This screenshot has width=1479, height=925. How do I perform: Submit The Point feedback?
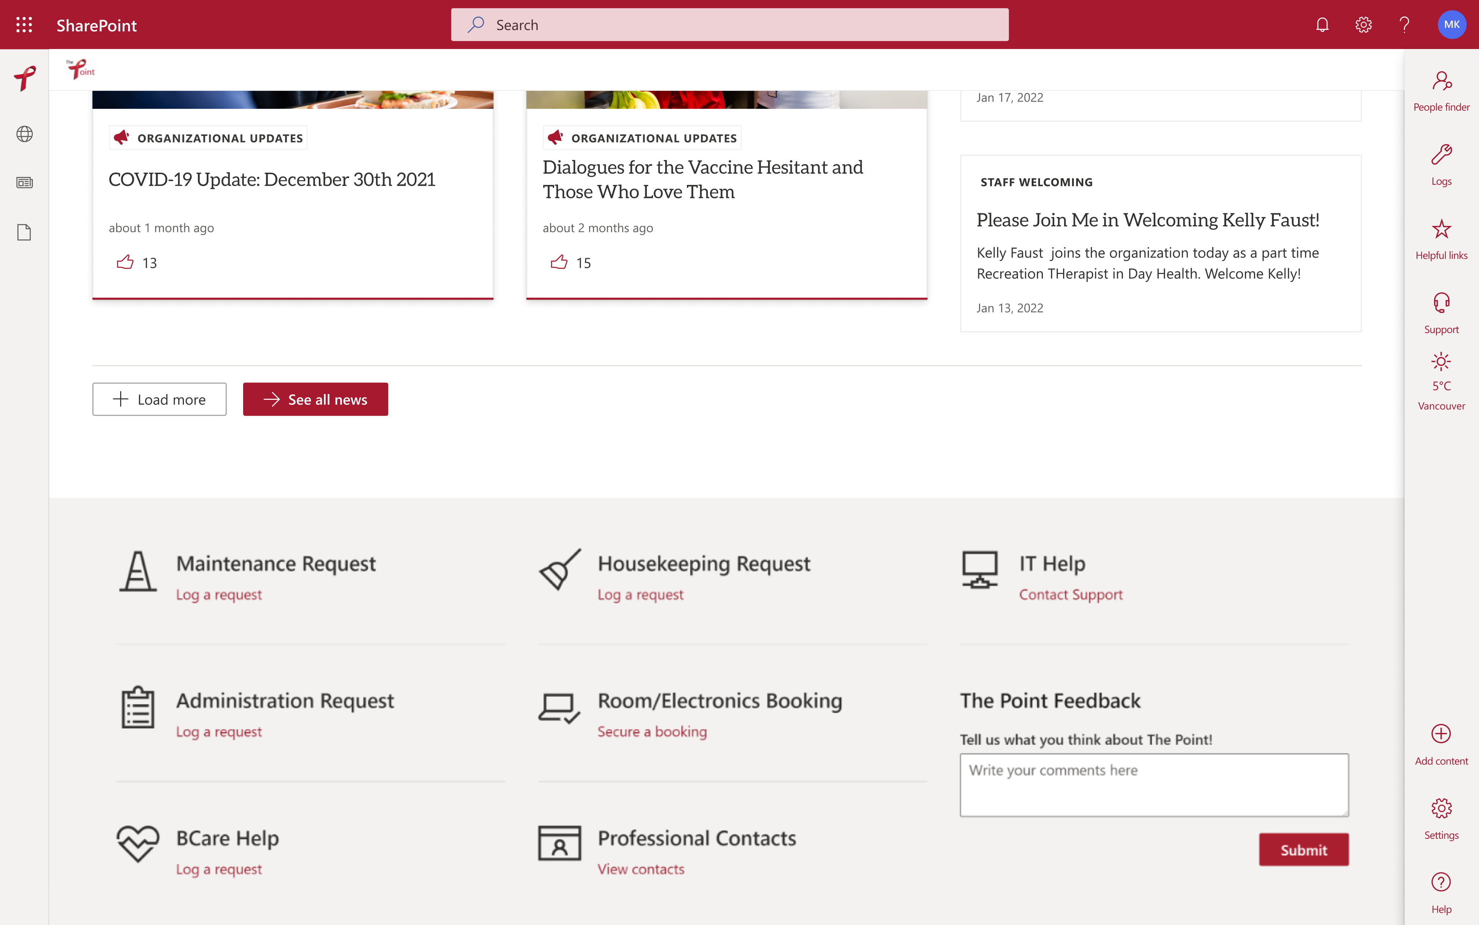point(1303,849)
